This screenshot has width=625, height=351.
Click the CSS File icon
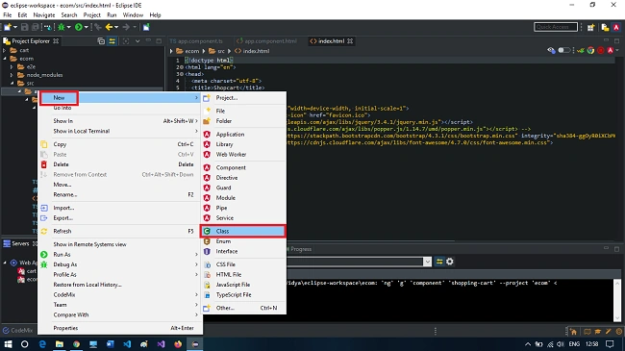207,264
